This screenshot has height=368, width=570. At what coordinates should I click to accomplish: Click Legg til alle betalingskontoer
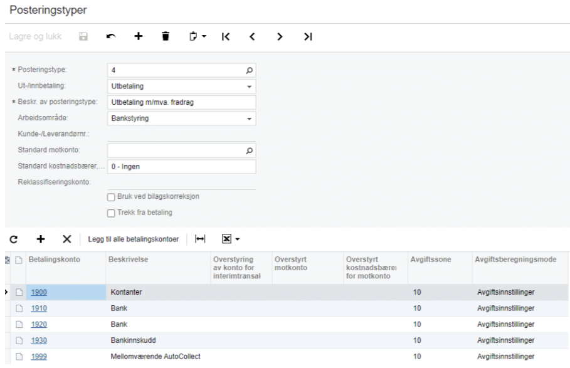[134, 239]
